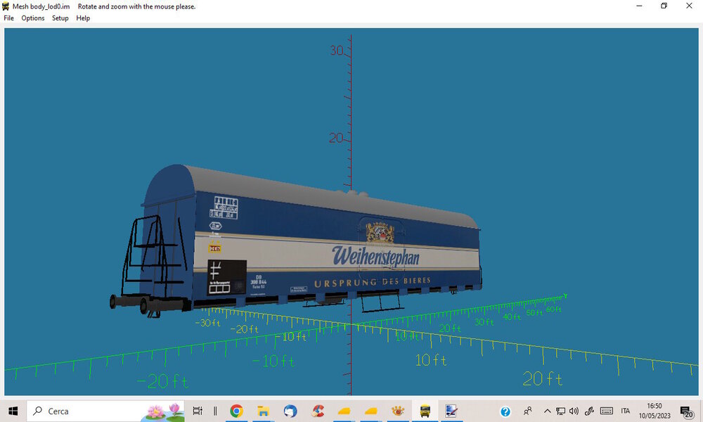Open Task View from the taskbar

click(198, 411)
